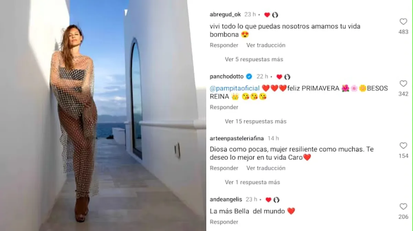
Task: Reply to panchodotto's comment via Responder
Action: tap(224, 107)
